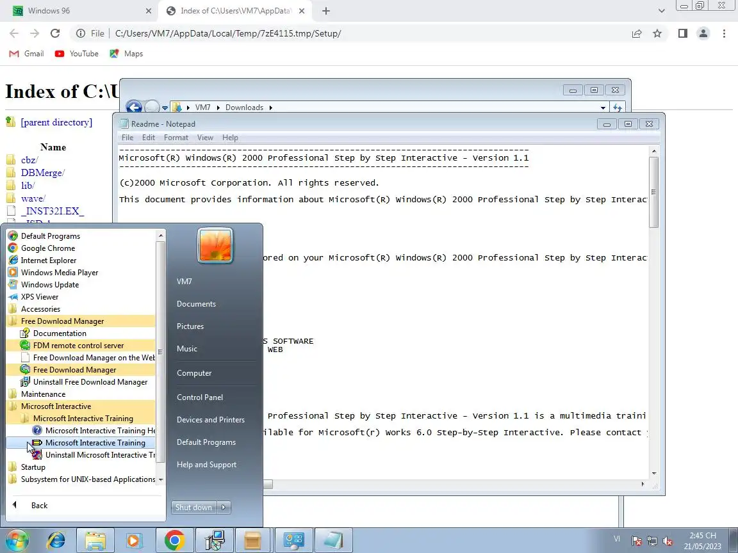
Task: Collapse Microsoft Interactive Training subfolder
Action: [81, 419]
